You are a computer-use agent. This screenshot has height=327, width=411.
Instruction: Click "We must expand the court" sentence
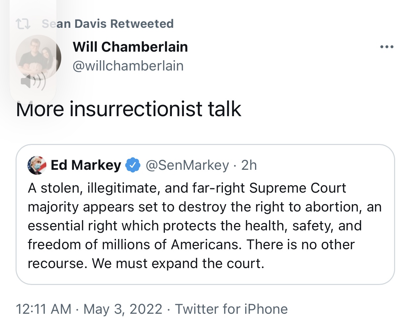tap(178, 264)
